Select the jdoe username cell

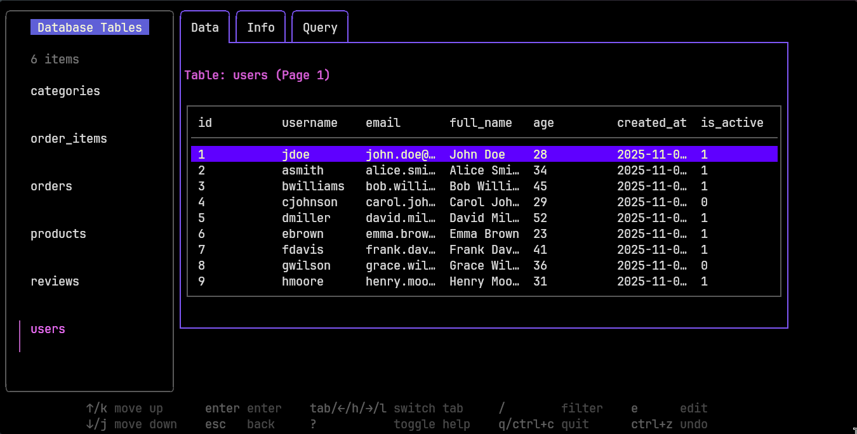point(296,154)
